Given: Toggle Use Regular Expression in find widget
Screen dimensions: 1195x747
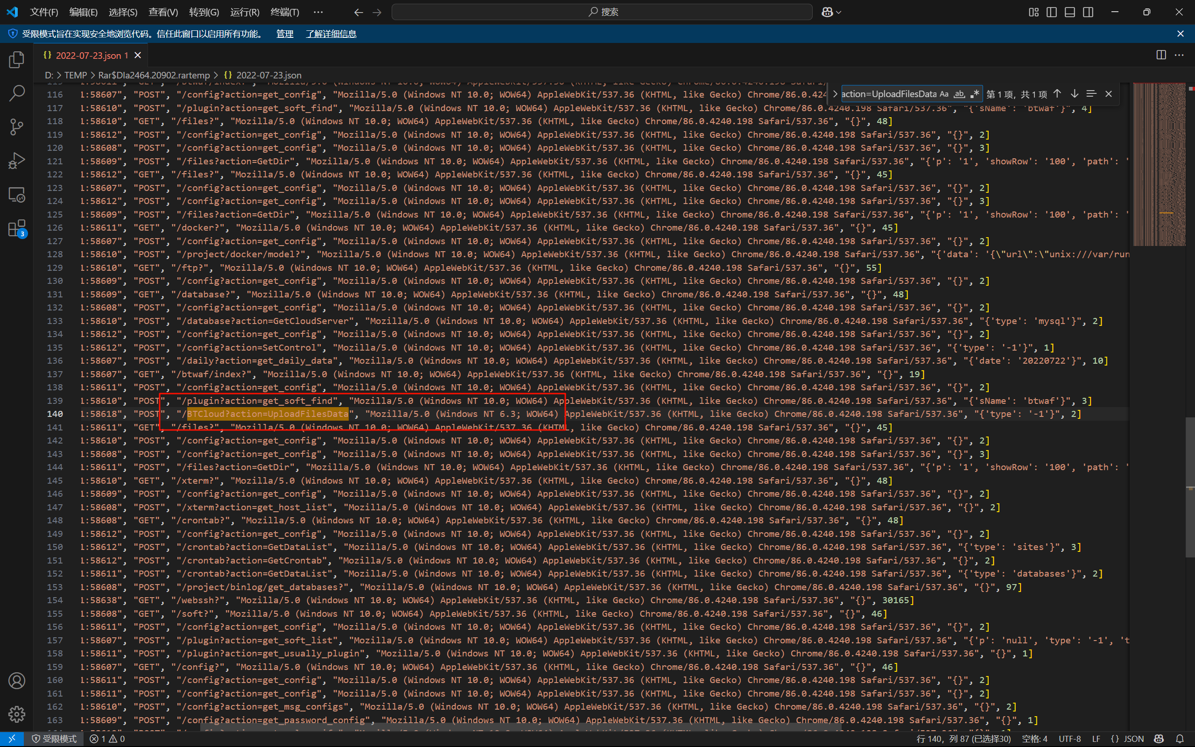Looking at the screenshot, I should coord(974,94).
